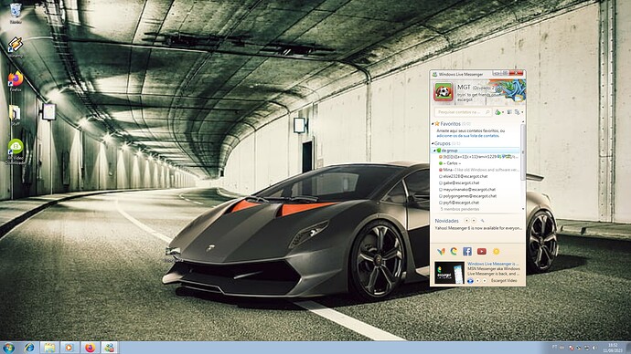Change the contact list layout icon
The image size is (631, 354).
point(509,112)
